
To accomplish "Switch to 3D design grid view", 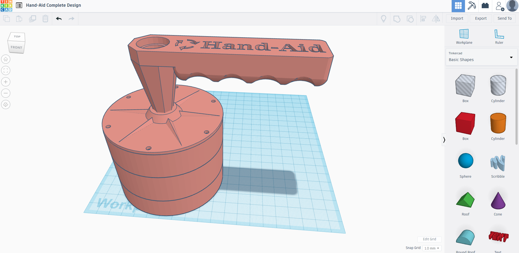I will 458,6.
